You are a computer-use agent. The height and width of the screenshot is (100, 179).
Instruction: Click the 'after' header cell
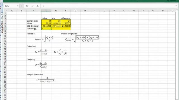[56, 18]
